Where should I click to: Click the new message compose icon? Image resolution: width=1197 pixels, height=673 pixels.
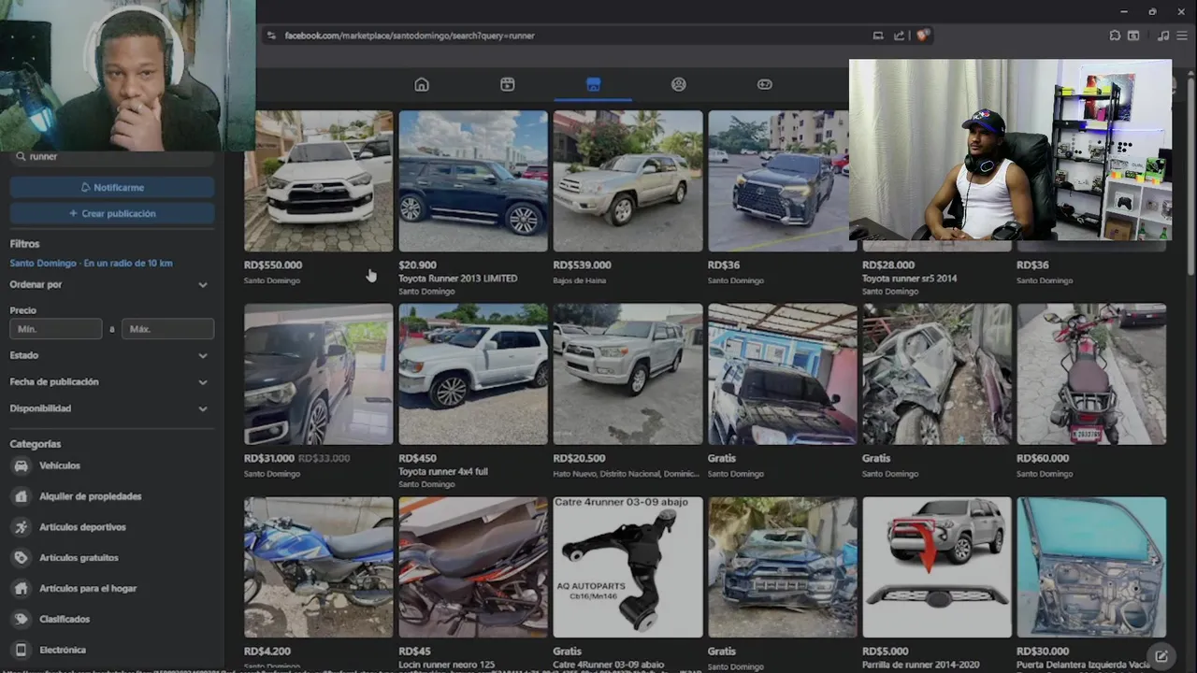click(x=1161, y=656)
